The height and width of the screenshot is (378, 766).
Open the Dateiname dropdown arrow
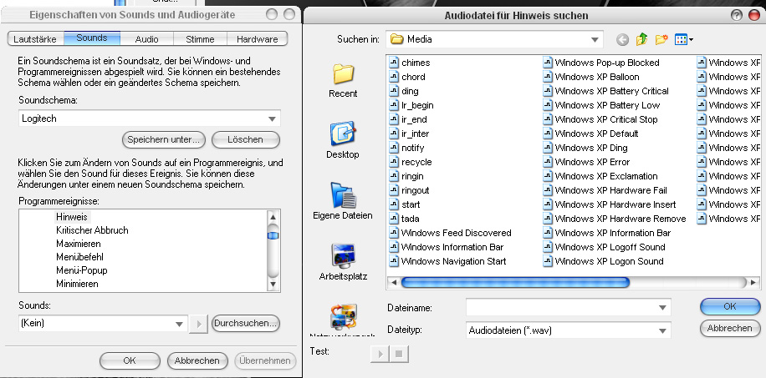(x=662, y=308)
